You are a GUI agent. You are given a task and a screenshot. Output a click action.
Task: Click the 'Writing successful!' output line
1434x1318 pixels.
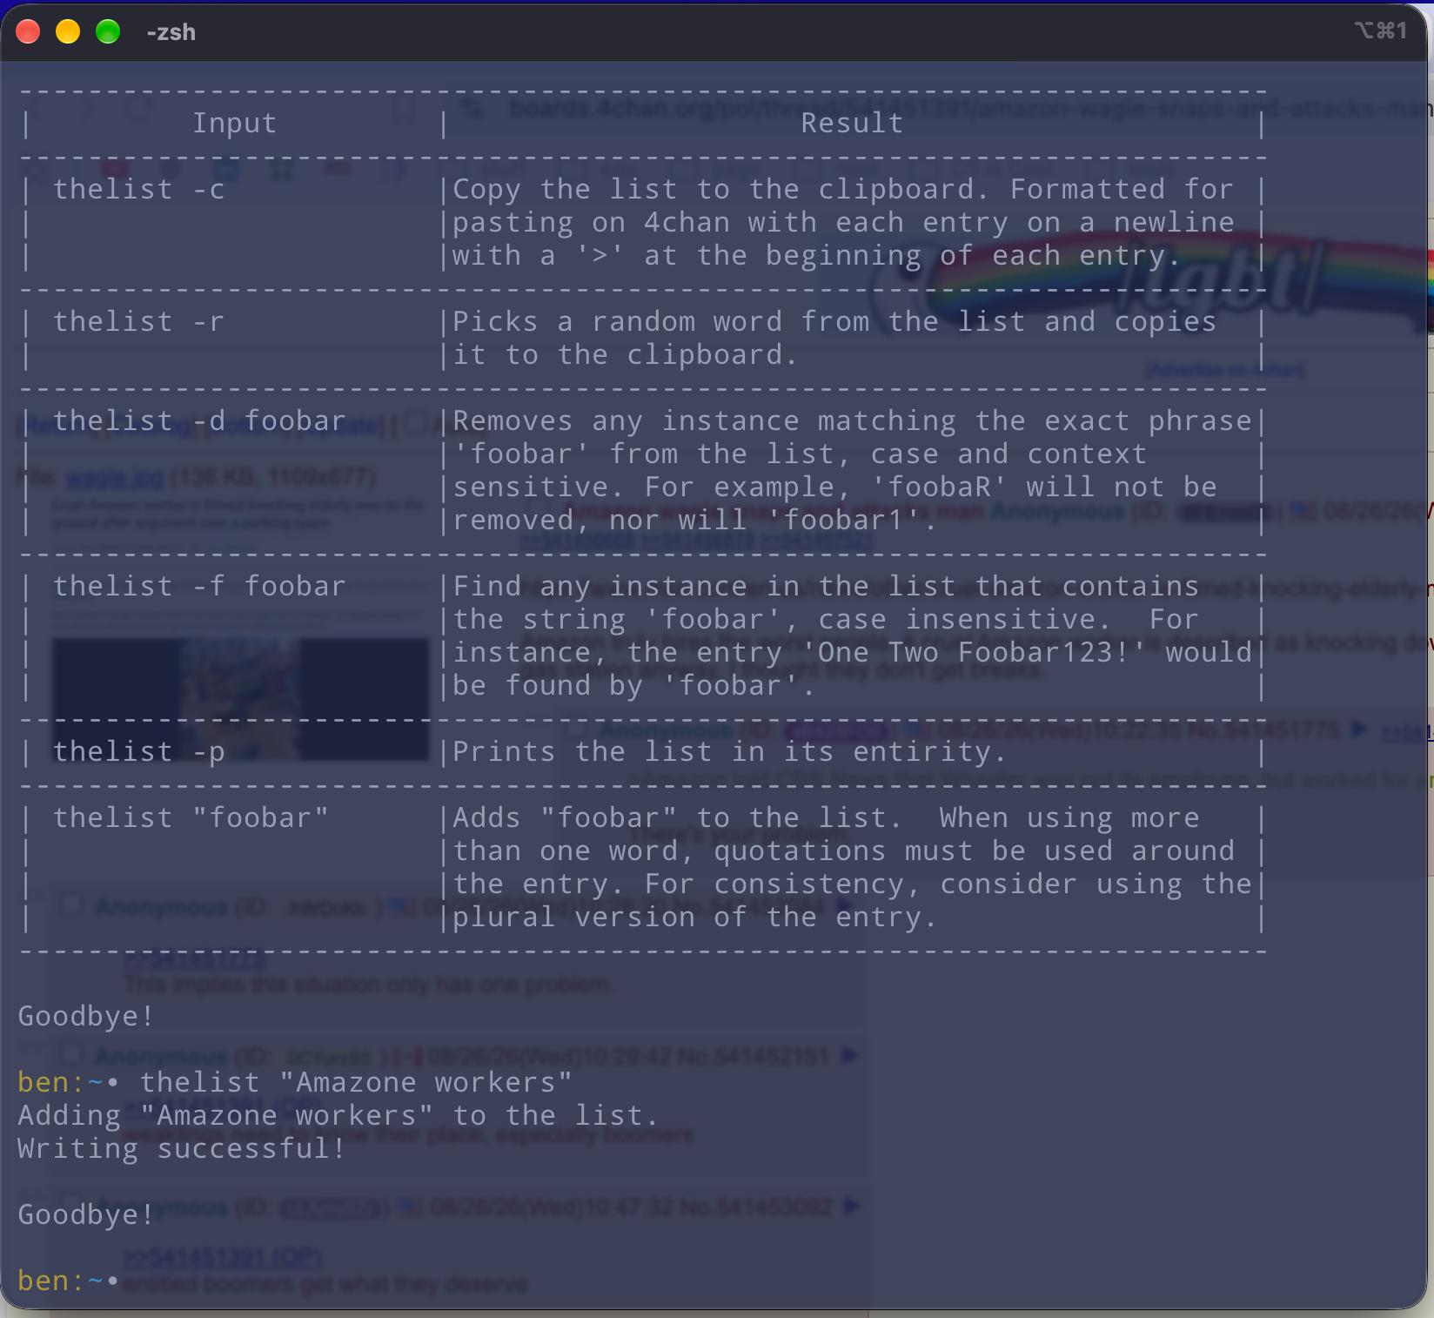pos(182,1149)
